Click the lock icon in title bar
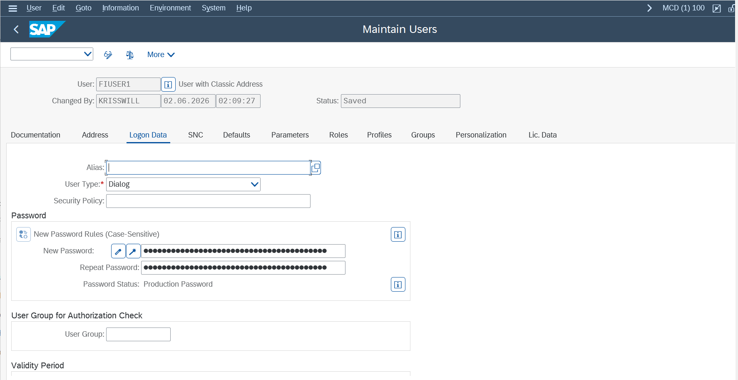The width and height of the screenshot is (738, 380). point(731,8)
